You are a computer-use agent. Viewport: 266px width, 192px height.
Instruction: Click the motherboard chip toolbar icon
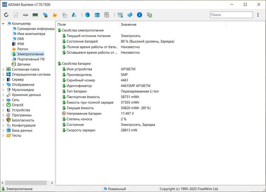25,15
